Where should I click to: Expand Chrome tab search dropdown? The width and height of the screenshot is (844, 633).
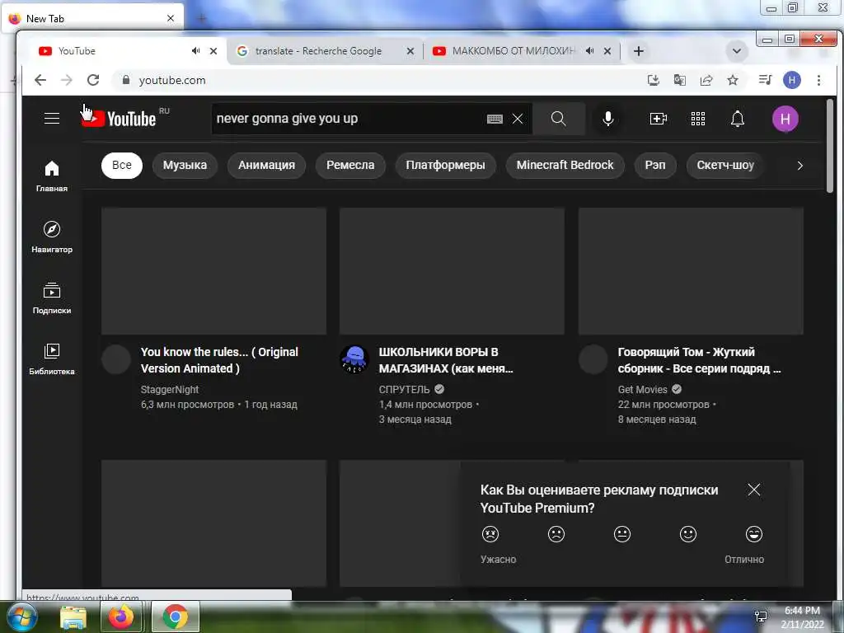[737, 51]
